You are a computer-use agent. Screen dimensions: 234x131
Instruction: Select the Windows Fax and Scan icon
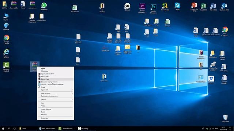pyautogui.click(x=213, y=66)
